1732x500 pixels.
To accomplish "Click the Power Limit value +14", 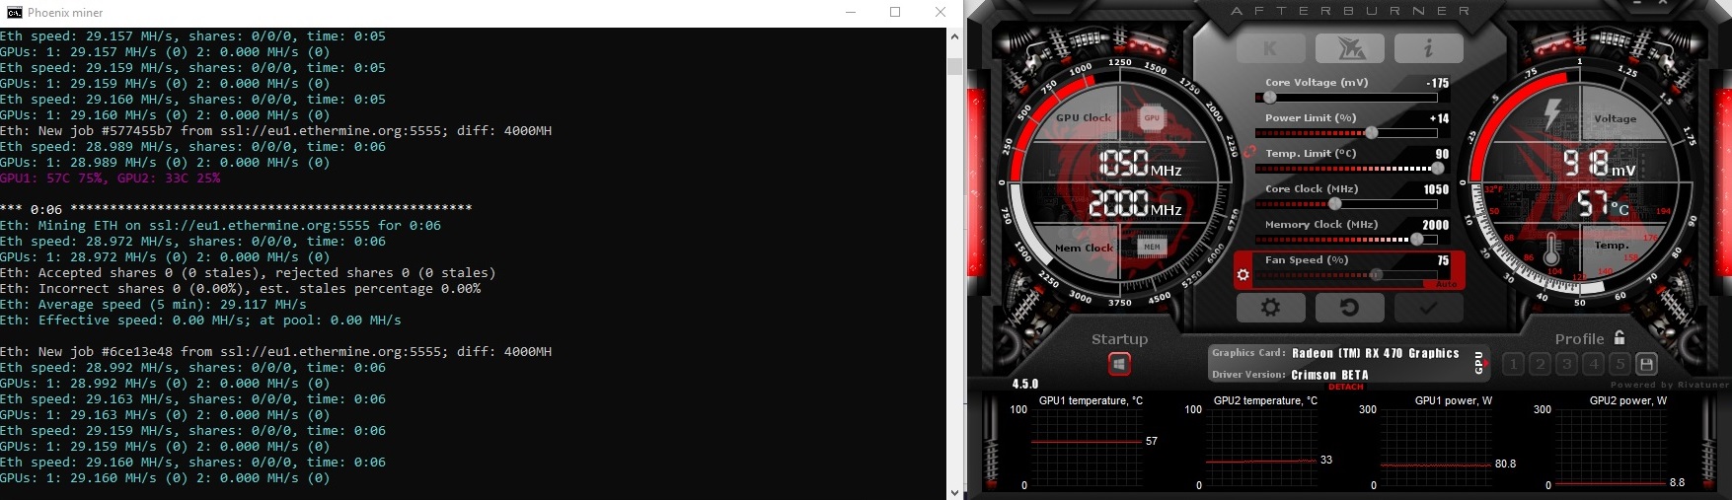I will click(x=1439, y=118).
